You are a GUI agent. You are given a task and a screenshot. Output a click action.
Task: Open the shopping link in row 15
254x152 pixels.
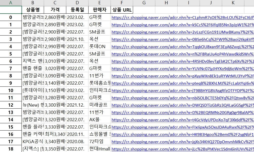[183, 127]
